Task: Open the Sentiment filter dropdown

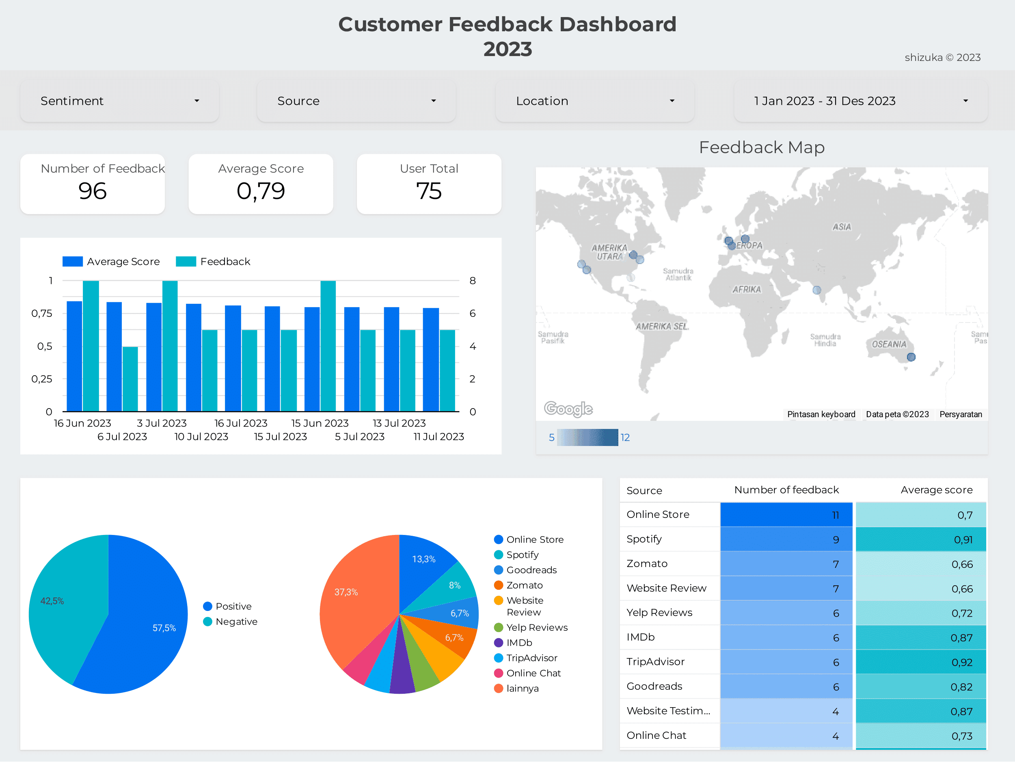Action: click(119, 101)
